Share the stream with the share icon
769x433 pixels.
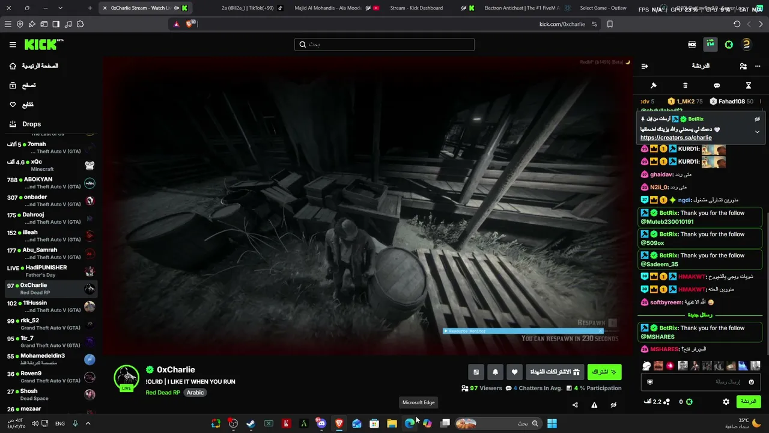(x=575, y=405)
